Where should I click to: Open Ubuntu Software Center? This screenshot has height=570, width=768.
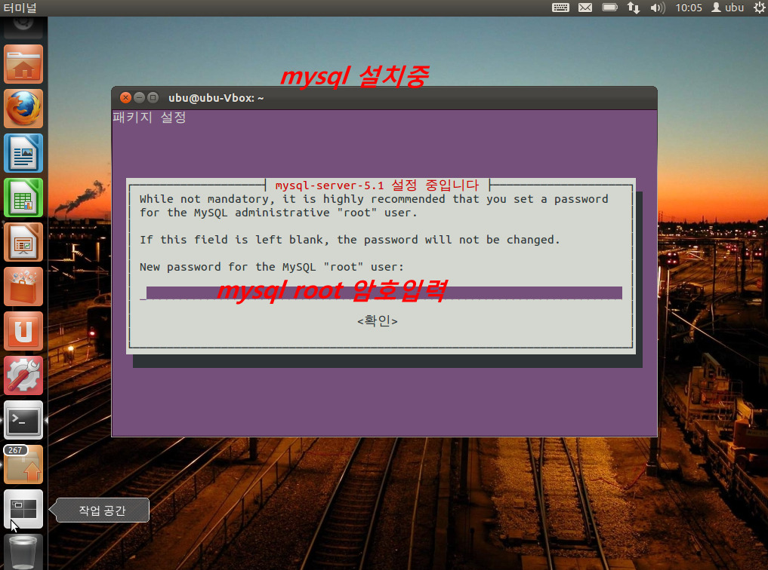tap(23, 287)
